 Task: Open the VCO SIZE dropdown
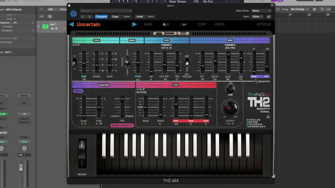pyautogui.click(x=76, y=45)
